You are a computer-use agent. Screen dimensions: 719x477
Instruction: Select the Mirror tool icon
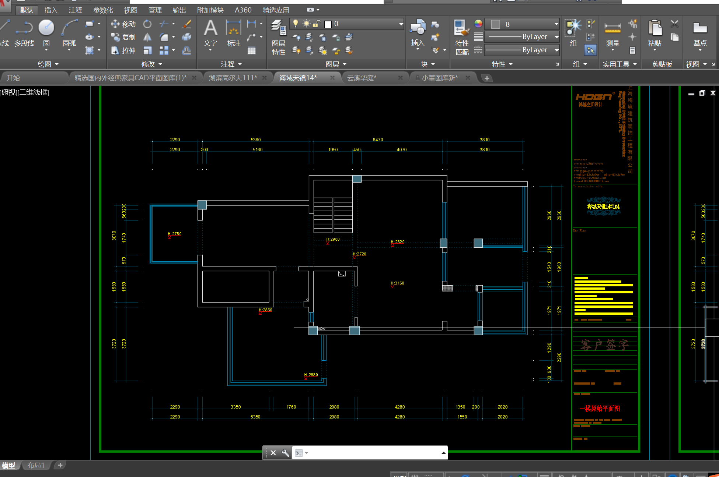[x=147, y=37]
